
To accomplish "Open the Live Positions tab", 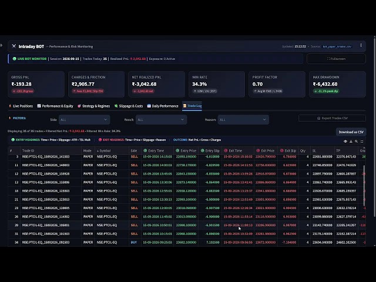I will coord(21,106).
